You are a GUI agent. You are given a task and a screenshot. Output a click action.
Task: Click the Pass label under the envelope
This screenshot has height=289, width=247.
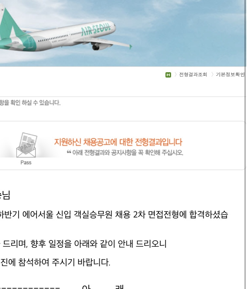(x=26, y=163)
